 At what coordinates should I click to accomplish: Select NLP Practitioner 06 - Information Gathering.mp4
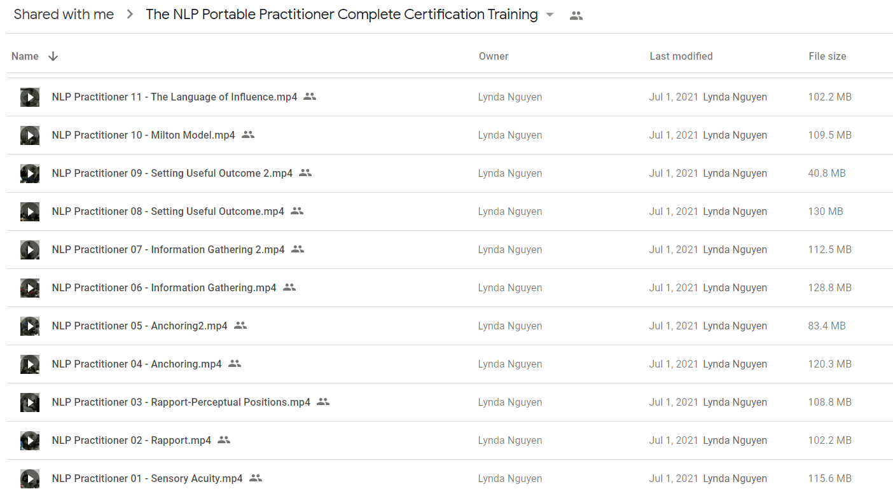(x=450, y=287)
